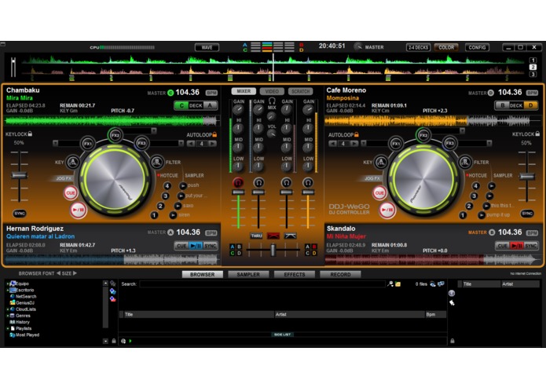546x388 pixels.
Task: Select FX3 on the left deck
Action: pos(141,143)
